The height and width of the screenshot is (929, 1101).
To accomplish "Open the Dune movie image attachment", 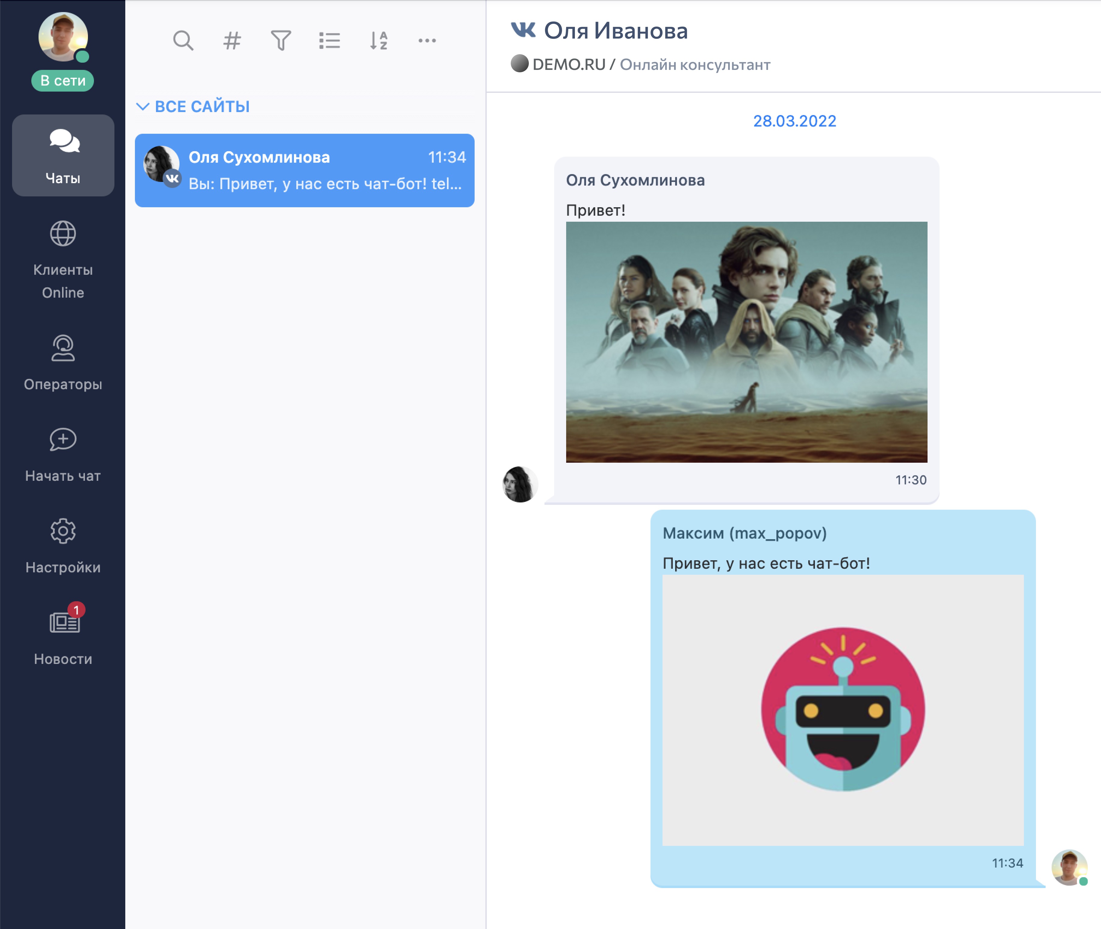I will 746,342.
